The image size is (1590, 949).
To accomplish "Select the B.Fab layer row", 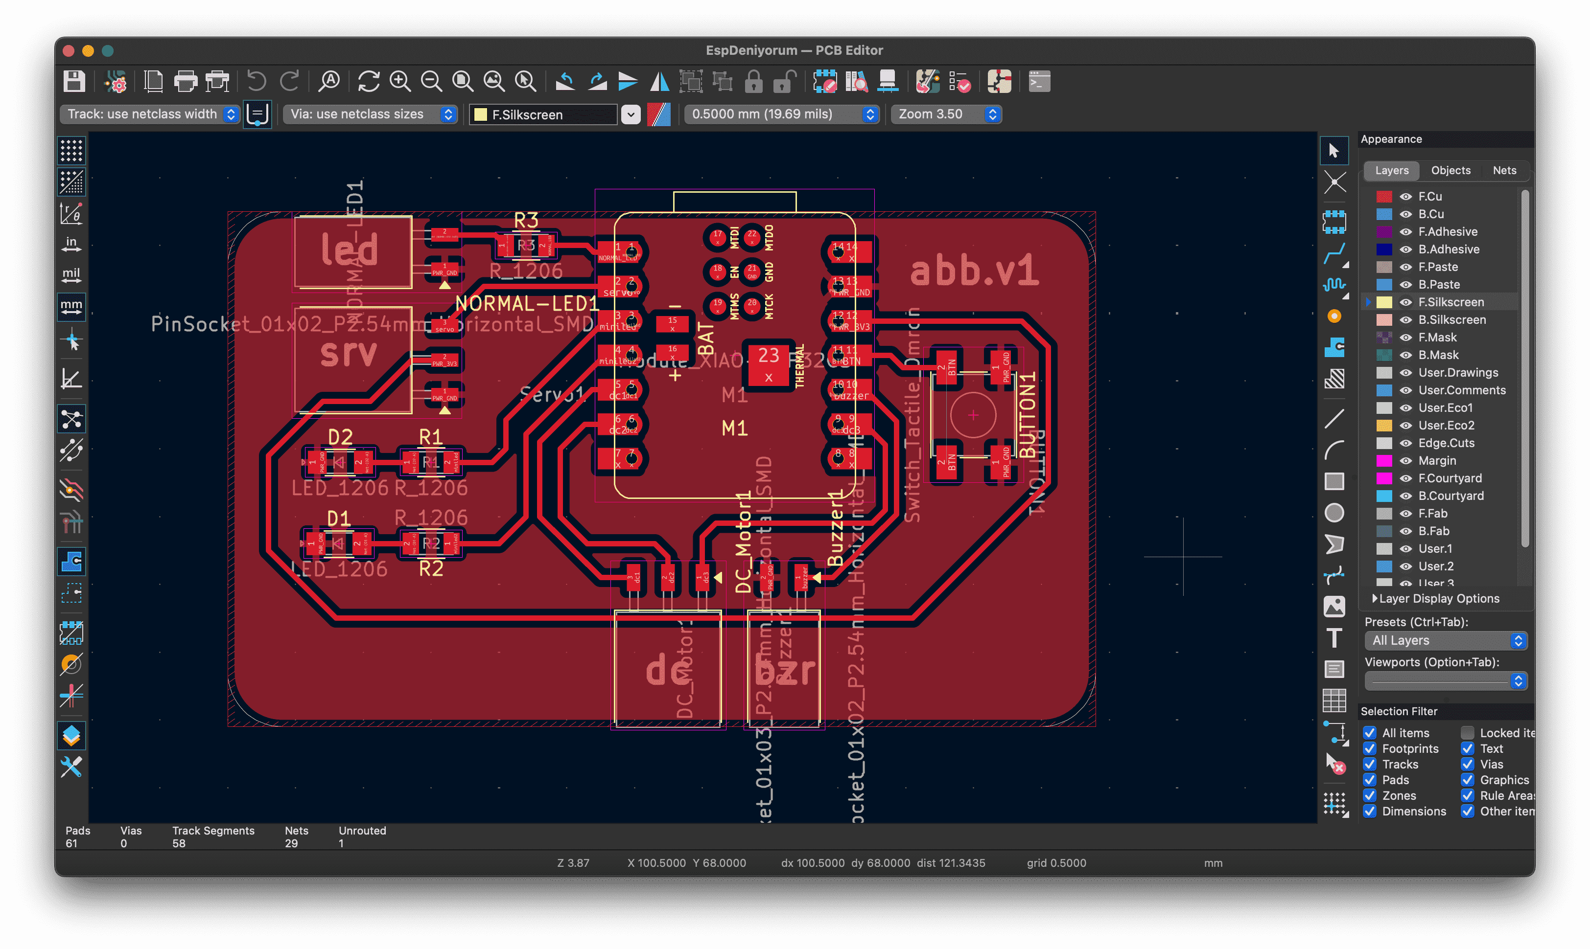I will tap(1440, 531).
